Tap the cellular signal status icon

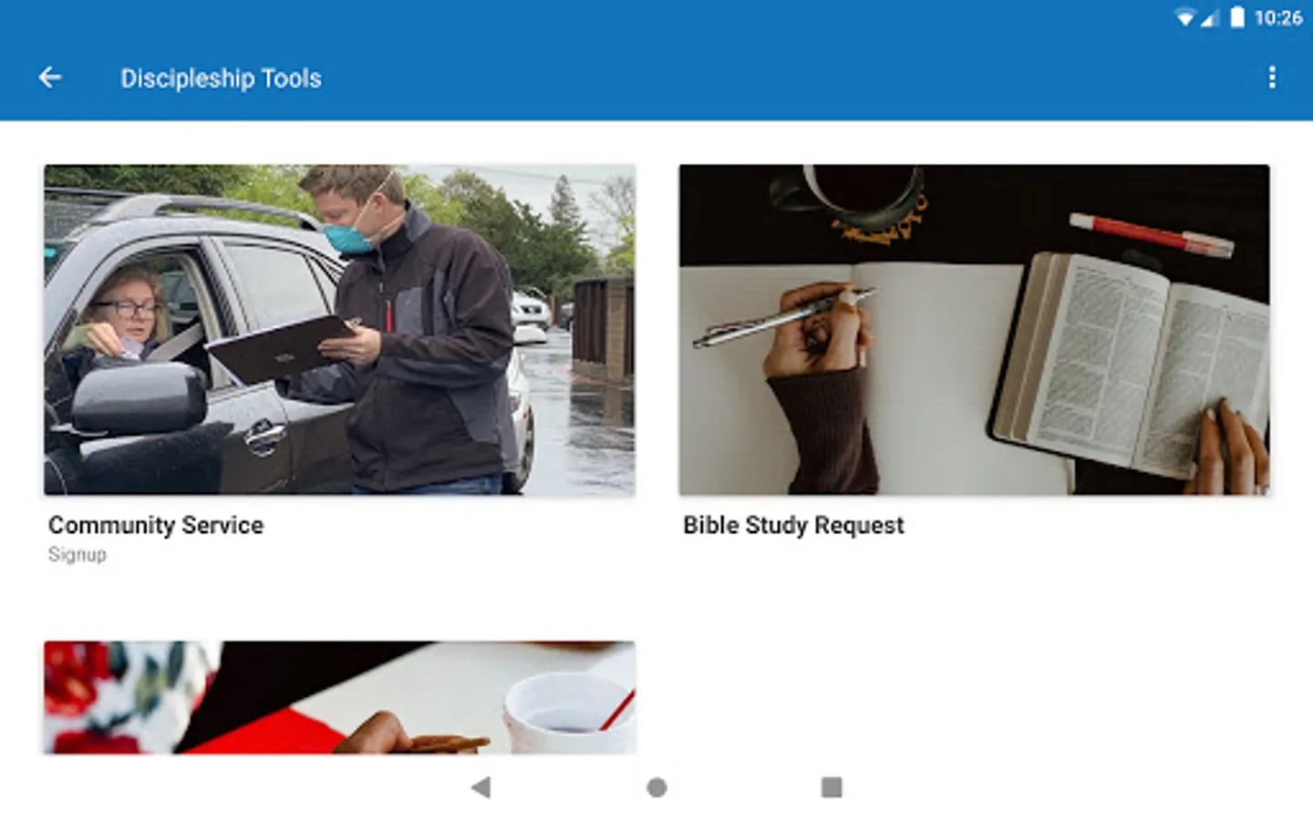click(x=1209, y=17)
